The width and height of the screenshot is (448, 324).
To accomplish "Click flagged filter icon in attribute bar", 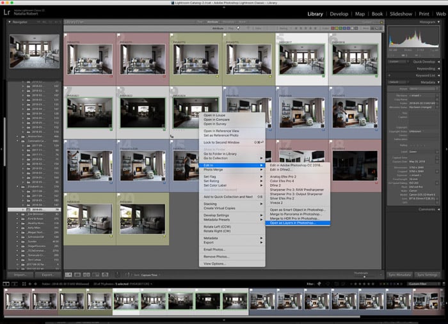I will tap(238, 28).
